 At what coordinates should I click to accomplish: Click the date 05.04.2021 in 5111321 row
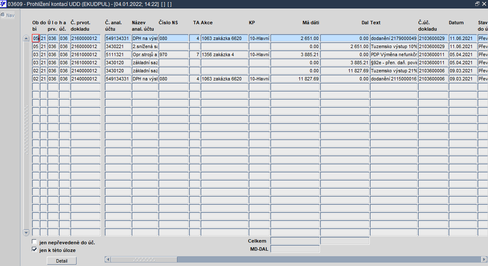click(x=462, y=54)
